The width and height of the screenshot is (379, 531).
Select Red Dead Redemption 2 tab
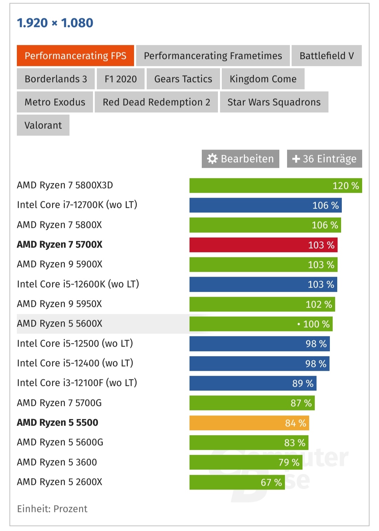(156, 102)
